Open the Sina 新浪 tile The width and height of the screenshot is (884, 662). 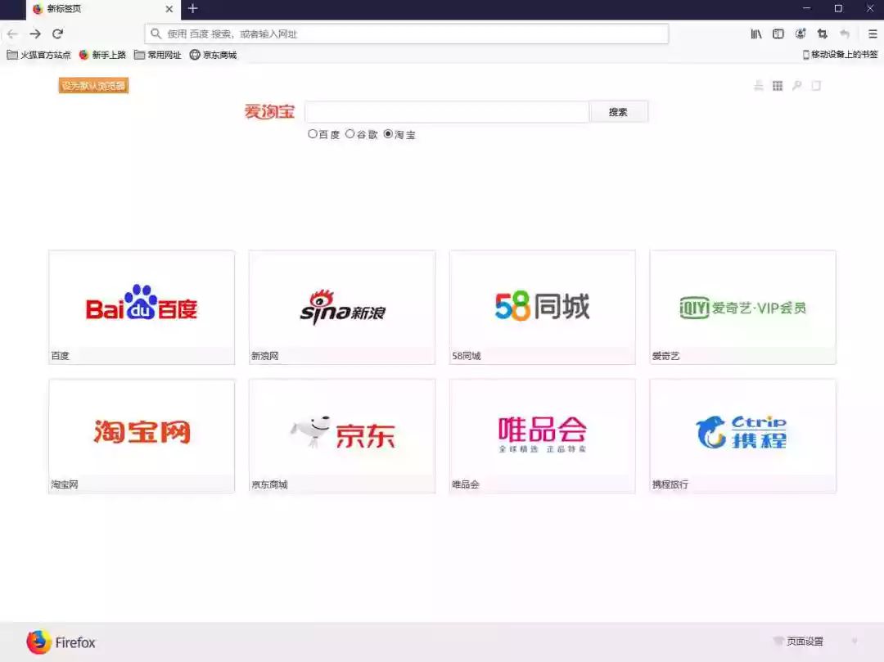coord(342,308)
